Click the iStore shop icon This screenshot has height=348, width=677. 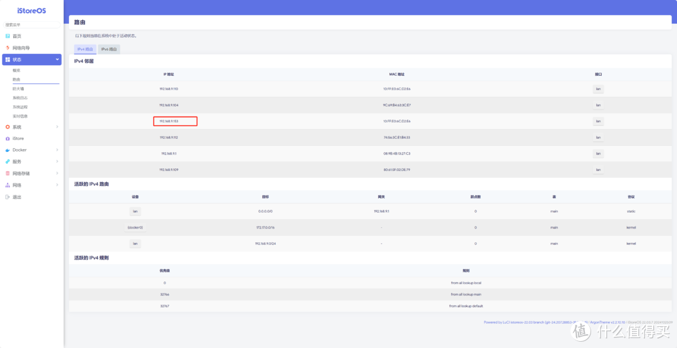[x=8, y=138]
